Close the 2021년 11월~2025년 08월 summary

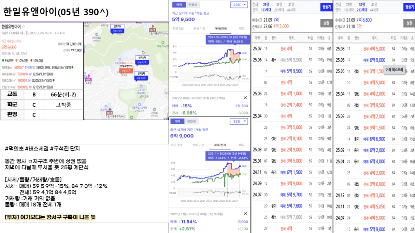(245, 214)
